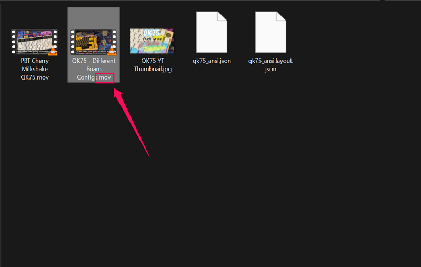Select the qk75_ansi.json blank document icon
Viewport: 421px width, 267px height.
(x=212, y=33)
